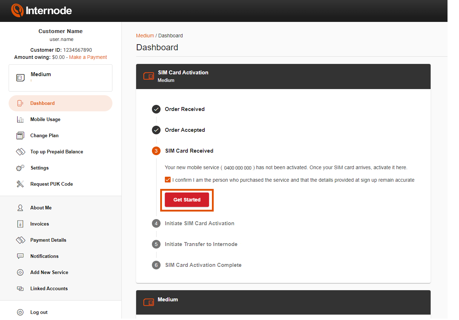Open About Me page
Viewport: 459px width, 320px height.
pos(41,208)
